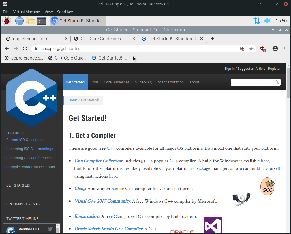The image size is (291, 234).
Task: Open the blocked cookies indicator icon
Action: tap(242, 49)
